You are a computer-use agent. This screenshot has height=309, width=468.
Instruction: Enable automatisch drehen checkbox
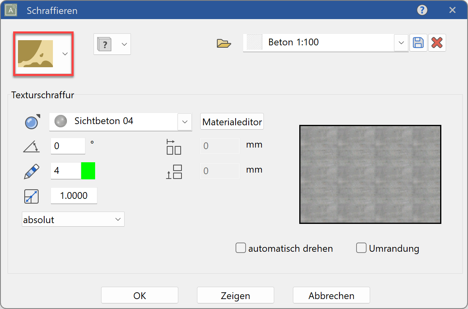[x=241, y=248]
